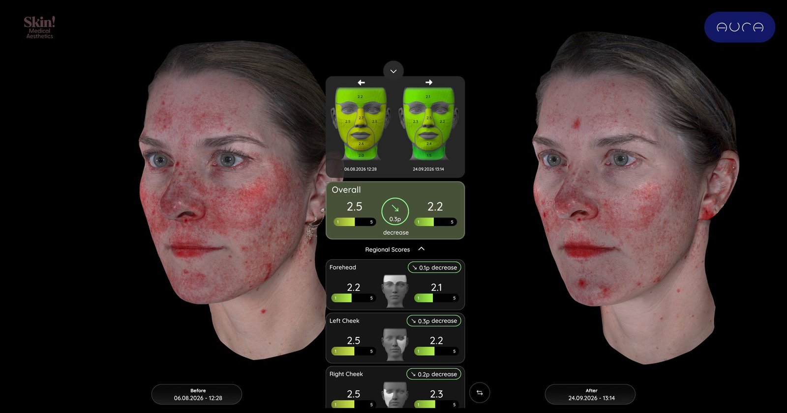
Task: Click the Overall before score bar under 2.5
Action: coord(355,222)
